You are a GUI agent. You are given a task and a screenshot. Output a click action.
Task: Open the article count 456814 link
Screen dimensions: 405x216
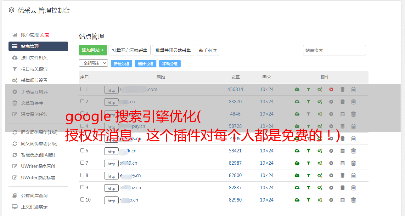(235, 89)
